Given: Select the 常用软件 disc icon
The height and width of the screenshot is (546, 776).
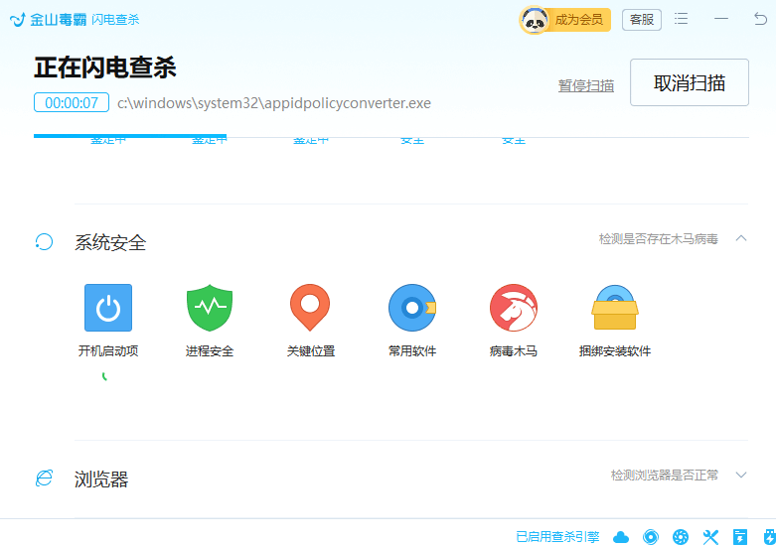Looking at the screenshot, I should click(412, 308).
